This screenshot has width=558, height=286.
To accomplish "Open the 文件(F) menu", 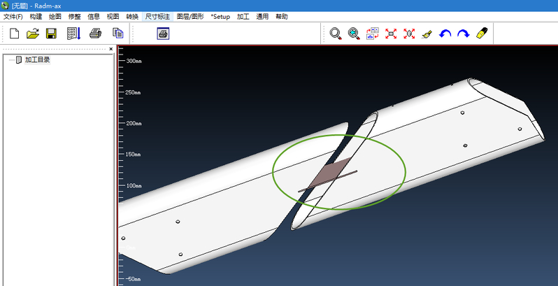I will click(x=13, y=16).
